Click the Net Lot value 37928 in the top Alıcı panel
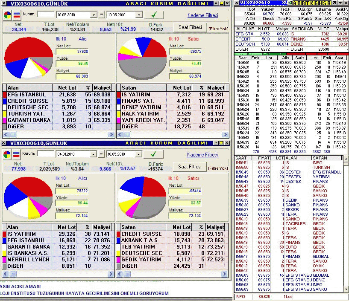 72,52
